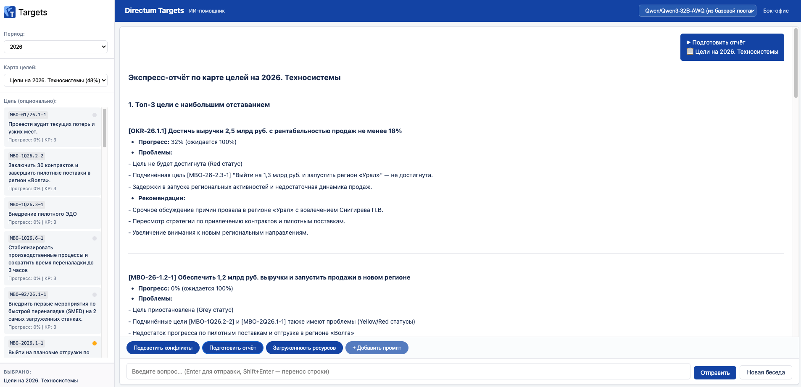
Task: Select goal "Внедрить первые мероприятия по быстрой переналадке"
Action: (x=53, y=311)
